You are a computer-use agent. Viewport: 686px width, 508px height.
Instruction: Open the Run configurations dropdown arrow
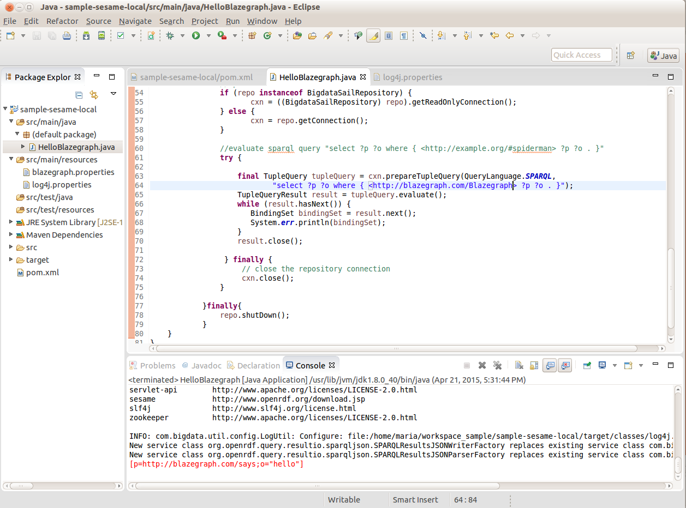[x=208, y=35]
